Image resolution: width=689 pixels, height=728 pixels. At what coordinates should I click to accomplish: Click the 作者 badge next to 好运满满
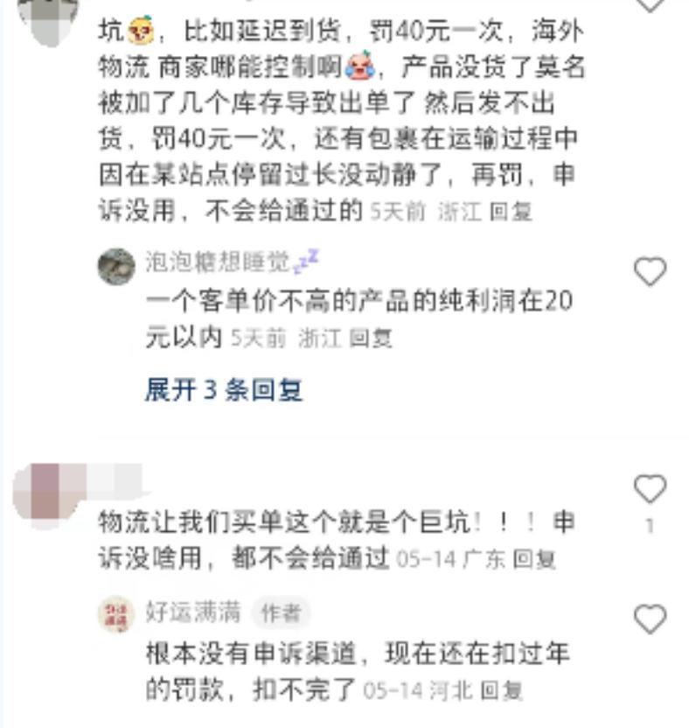point(282,612)
